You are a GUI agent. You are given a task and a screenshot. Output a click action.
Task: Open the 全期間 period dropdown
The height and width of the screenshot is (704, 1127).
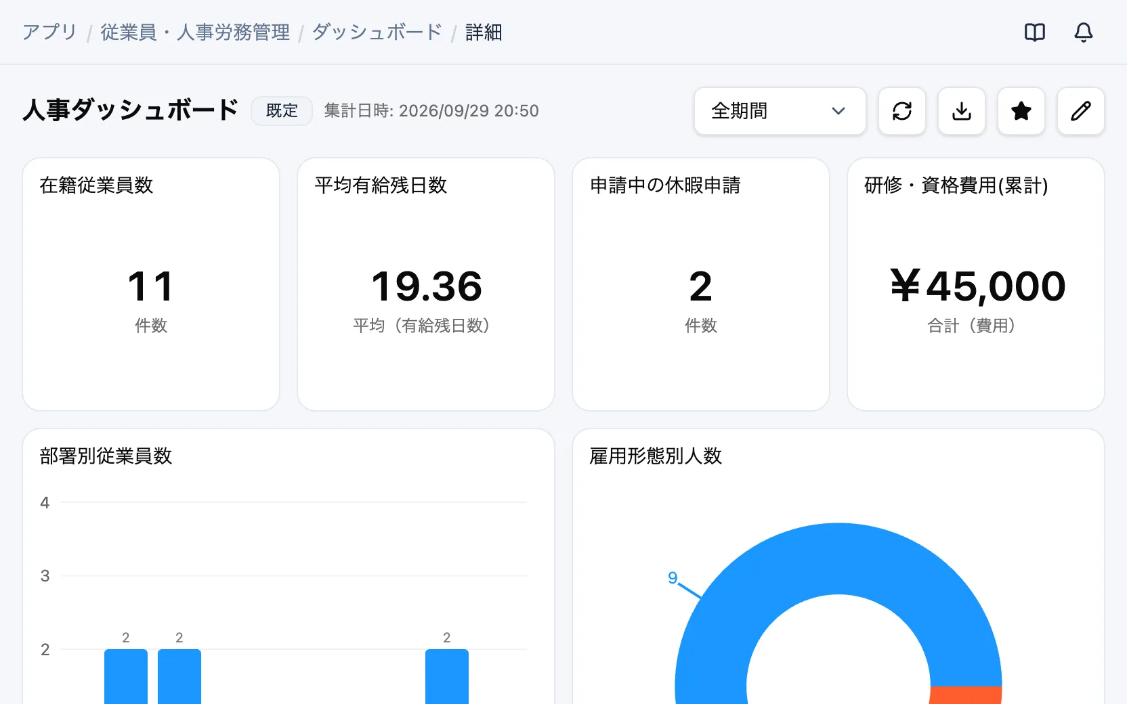pos(780,111)
